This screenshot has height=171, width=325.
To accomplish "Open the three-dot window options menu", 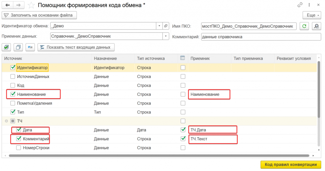I will pyautogui.click(x=309, y=5).
